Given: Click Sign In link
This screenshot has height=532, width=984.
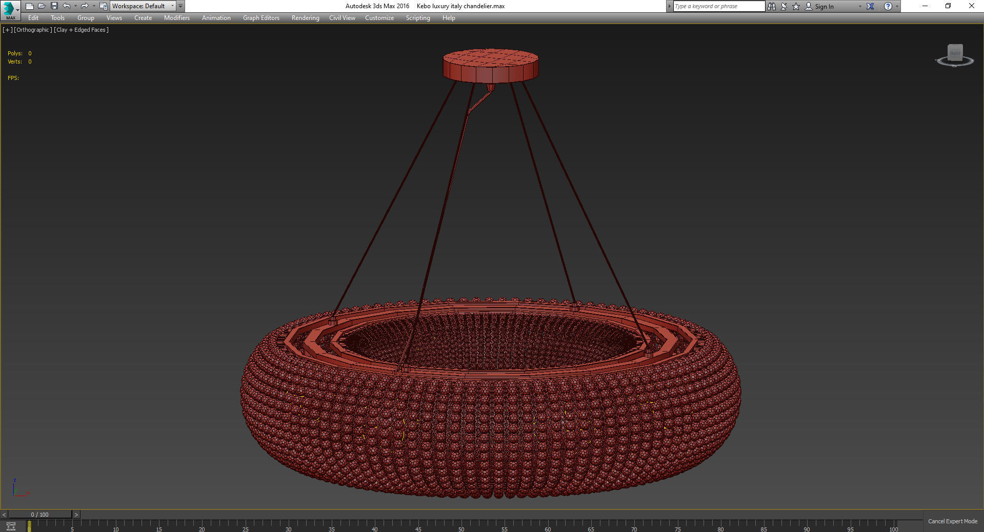Looking at the screenshot, I should pyautogui.click(x=824, y=6).
